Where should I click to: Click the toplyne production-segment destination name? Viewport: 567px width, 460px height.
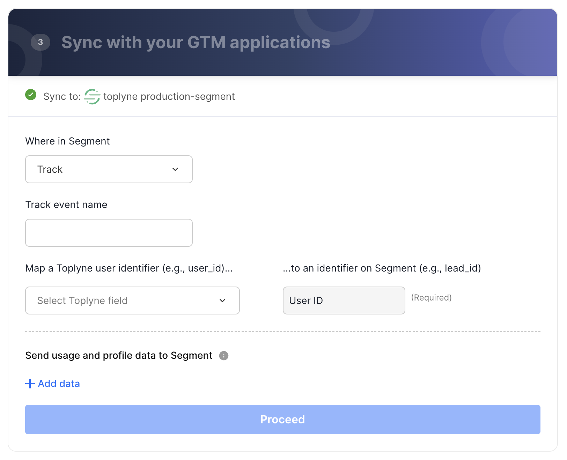point(169,96)
